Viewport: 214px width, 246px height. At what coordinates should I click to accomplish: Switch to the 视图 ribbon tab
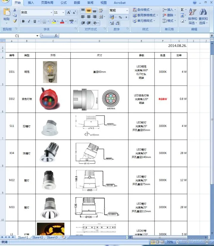(103, 3)
